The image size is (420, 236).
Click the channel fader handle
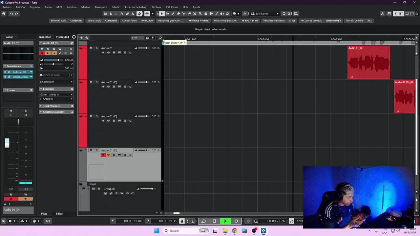click(x=7, y=143)
